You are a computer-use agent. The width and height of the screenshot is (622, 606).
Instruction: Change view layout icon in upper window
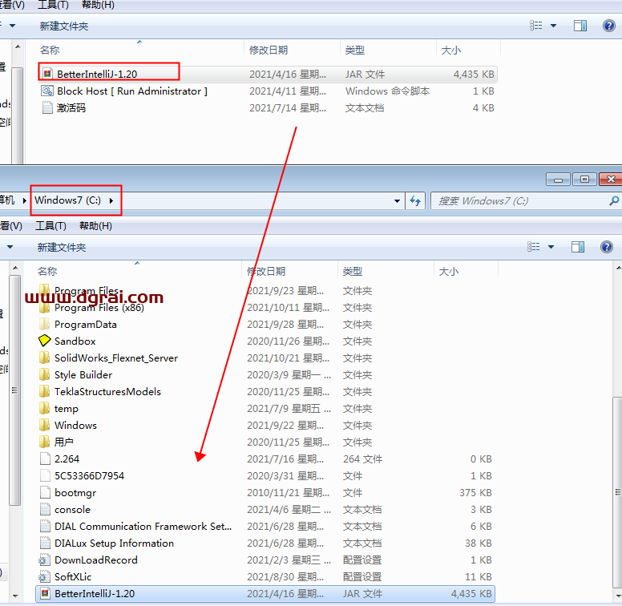point(536,26)
